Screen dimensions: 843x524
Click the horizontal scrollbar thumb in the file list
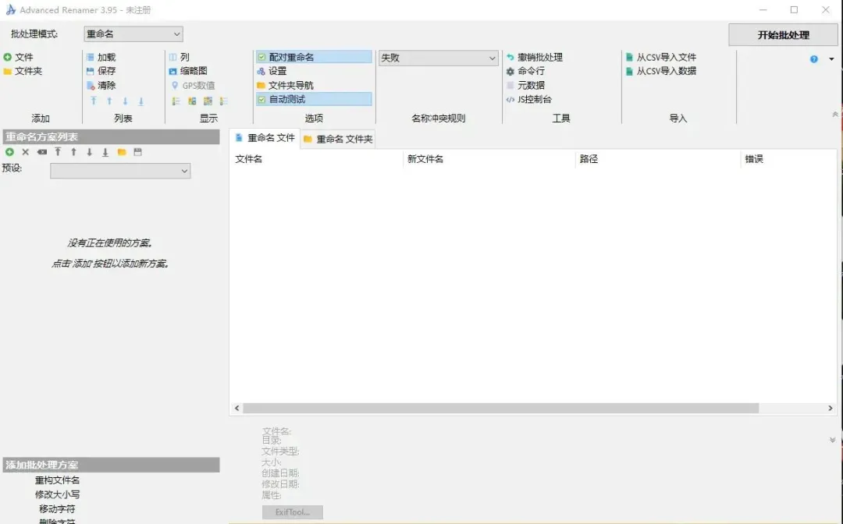pos(501,409)
